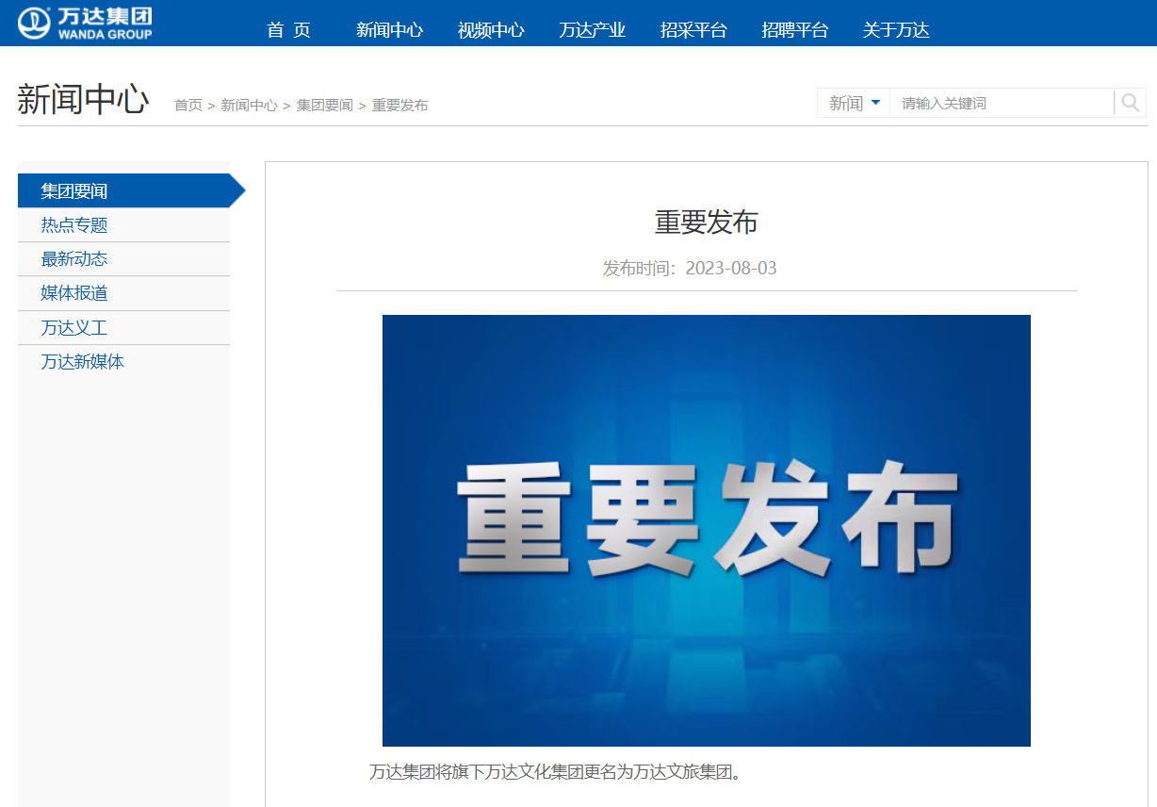Open 万达产业 in top navigation
1157x807 pixels.
coord(592,30)
